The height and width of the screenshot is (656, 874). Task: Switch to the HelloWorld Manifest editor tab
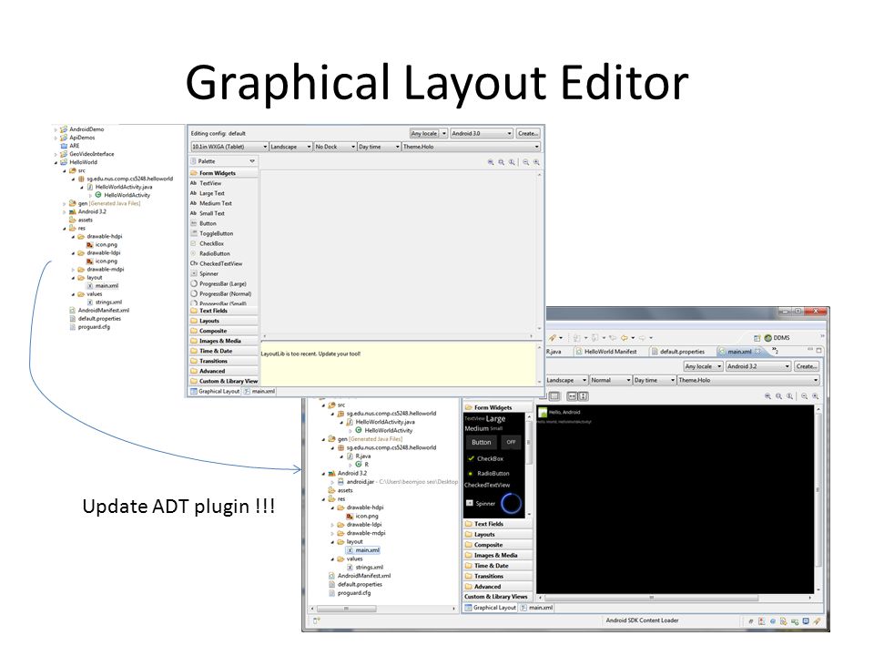click(606, 352)
